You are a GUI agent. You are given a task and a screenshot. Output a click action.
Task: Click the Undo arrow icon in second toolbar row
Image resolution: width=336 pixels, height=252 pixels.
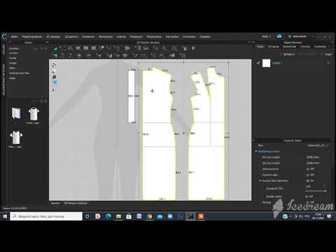coord(55,55)
